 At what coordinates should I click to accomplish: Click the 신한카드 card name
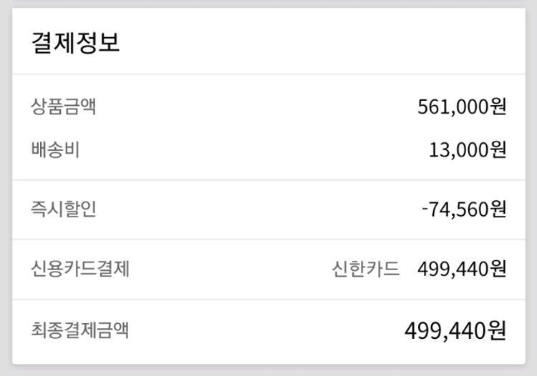click(x=366, y=269)
